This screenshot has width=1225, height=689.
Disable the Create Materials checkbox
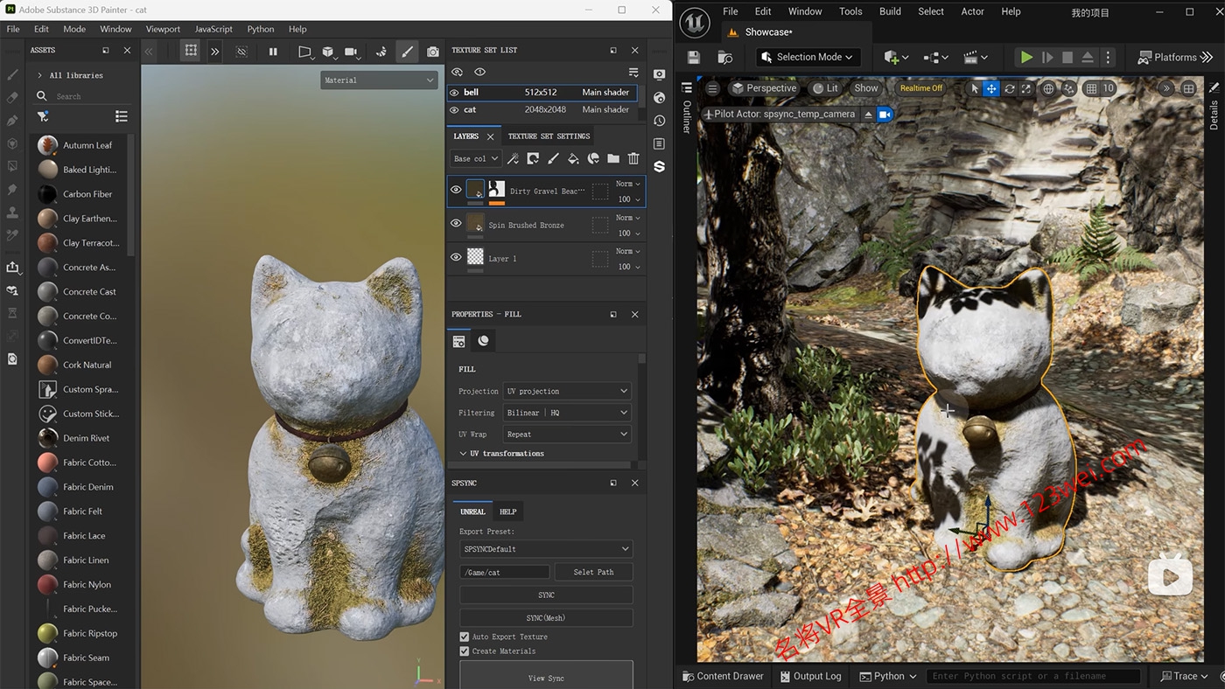[x=464, y=651]
